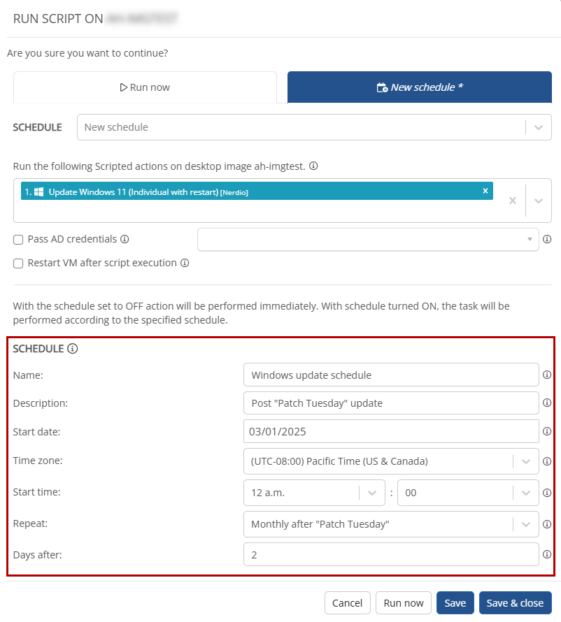Click the Save & close button
This screenshot has width=561, height=622.
516,602
